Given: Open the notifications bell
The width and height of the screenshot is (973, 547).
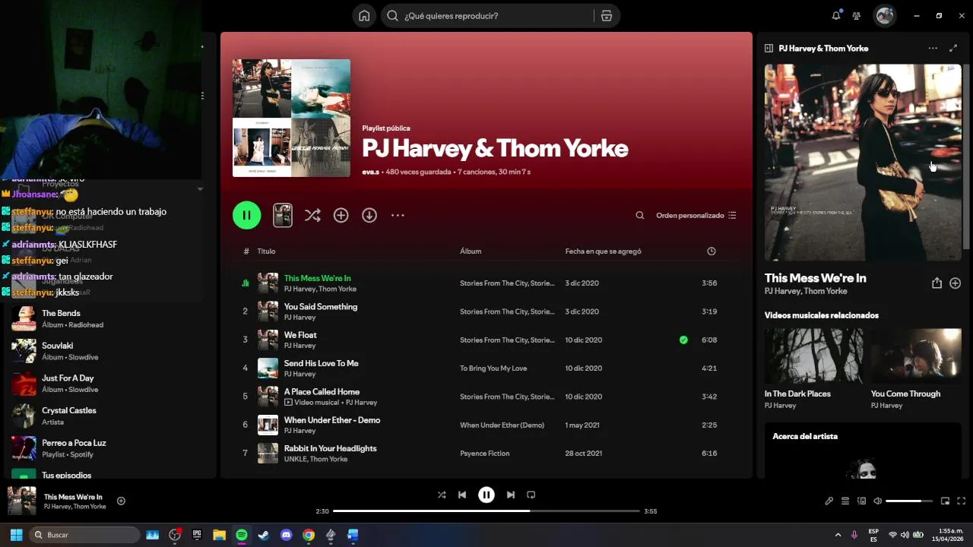Looking at the screenshot, I should point(836,15).
